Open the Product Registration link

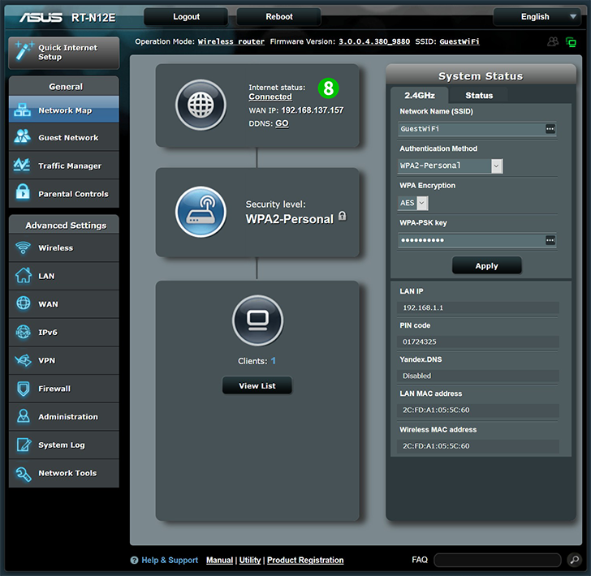click(305, 560)
